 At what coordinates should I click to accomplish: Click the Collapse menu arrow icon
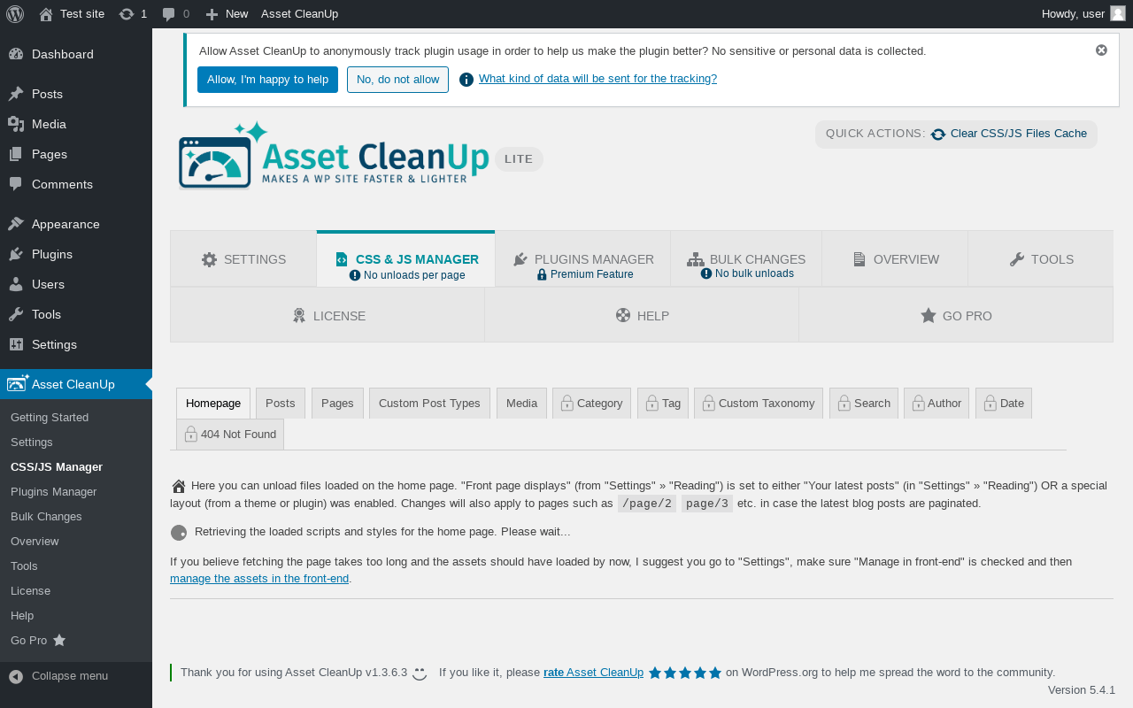pyautogui.click(x=16, y=676)
